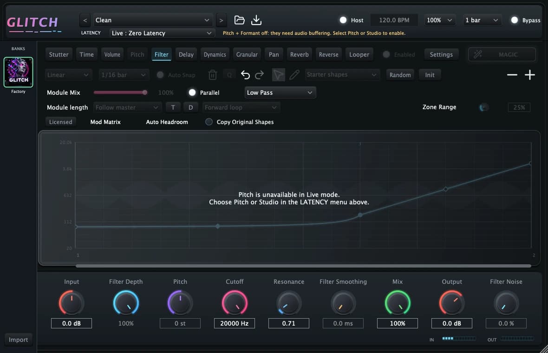Open the Forward loop dropdown
This screenshot has width=548, height=353.
[241, 107]
